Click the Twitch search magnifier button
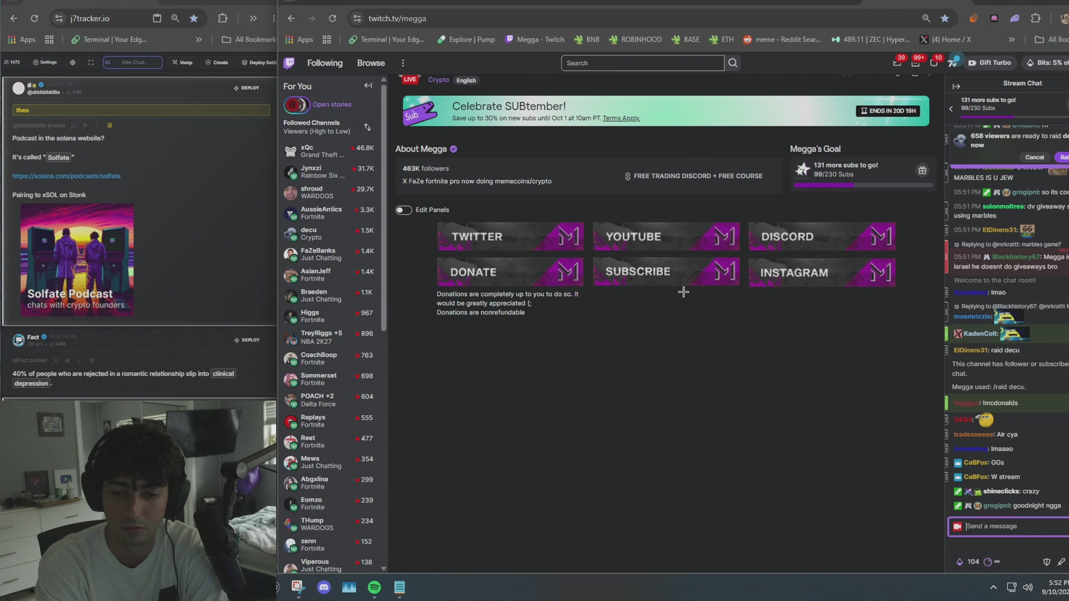 pos(733,63)
